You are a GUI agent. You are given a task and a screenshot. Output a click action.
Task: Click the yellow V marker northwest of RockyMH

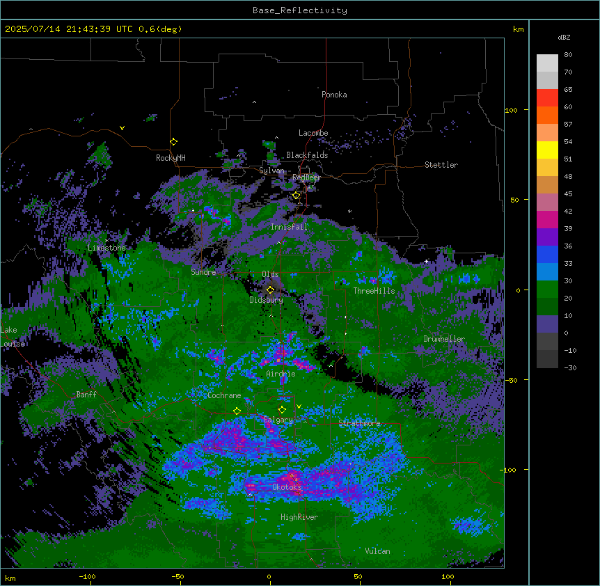click(x=122, y=128)
